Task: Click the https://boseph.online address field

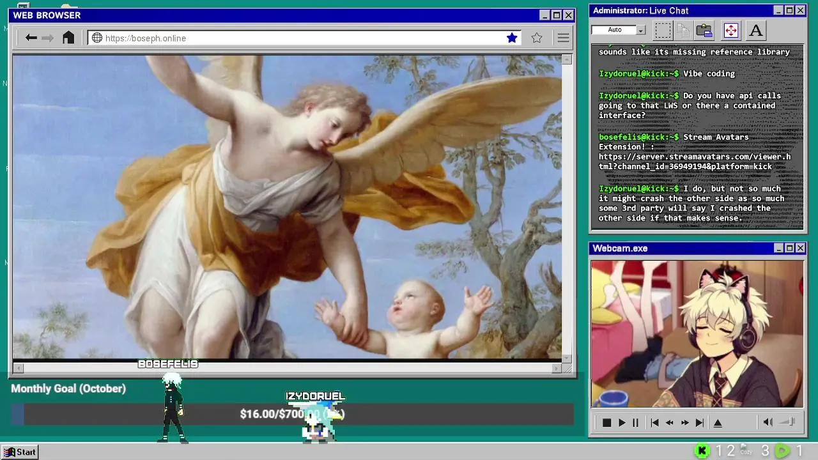Action: pyautogui.click(x=304, y=38)
